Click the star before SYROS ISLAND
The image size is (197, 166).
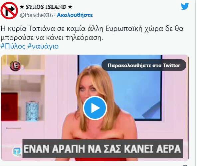[x=22, y=7]
